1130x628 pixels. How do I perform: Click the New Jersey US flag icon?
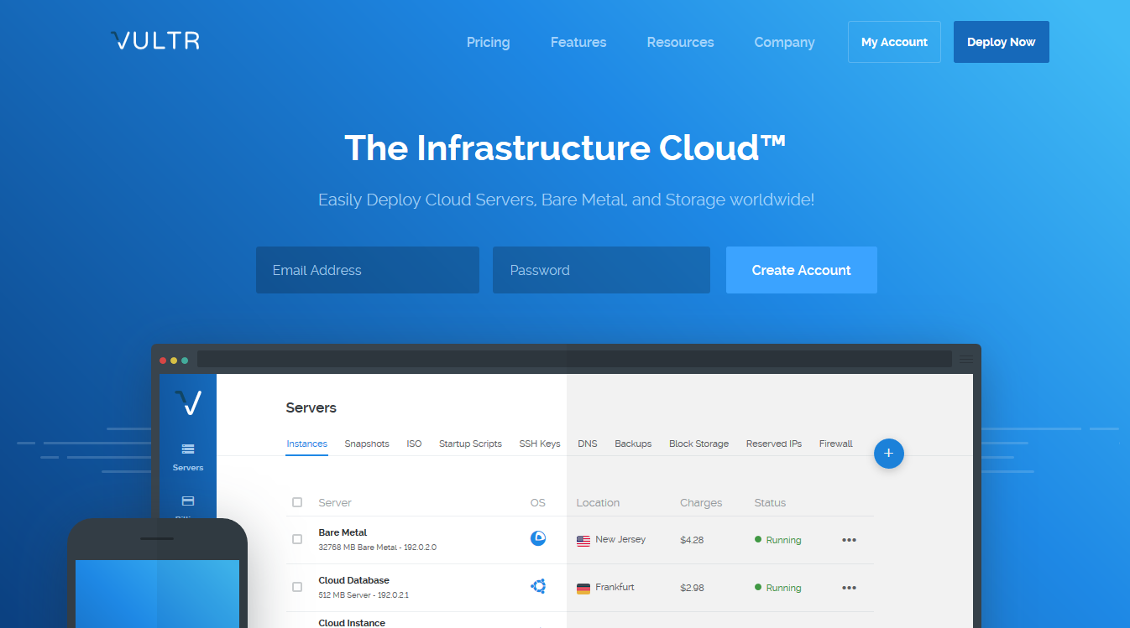(583, 541)
